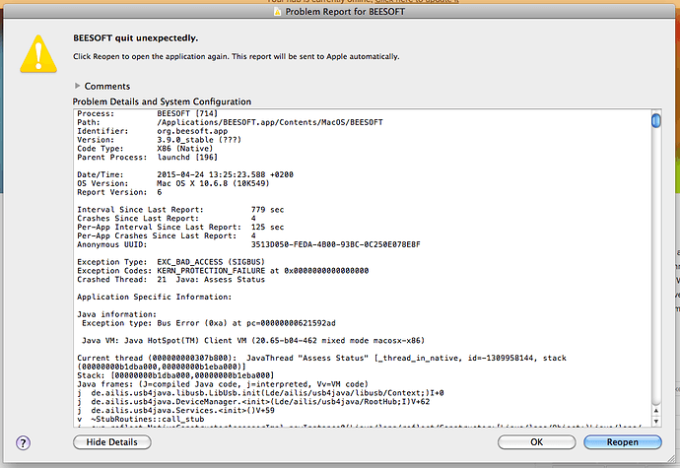Click the 'Click Reopen to open the application' message

[x=236, y=56]
